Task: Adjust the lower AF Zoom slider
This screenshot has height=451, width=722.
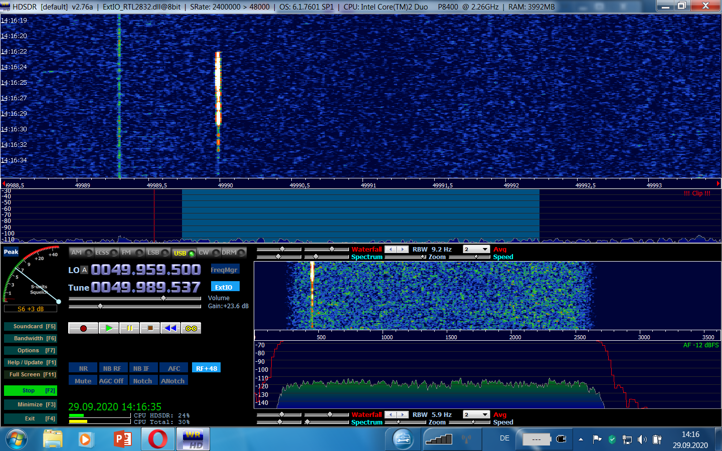Action: (x=406, y=422)
